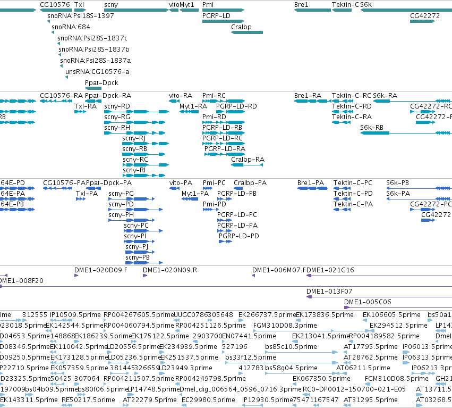452x408 pixels.
Task: Click the CG10576 gene label
Action: click(x=55, y=5)
